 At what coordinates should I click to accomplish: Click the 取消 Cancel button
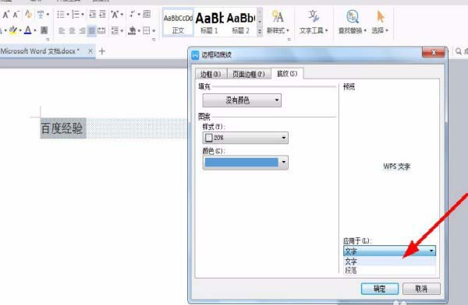[x=421, y=289]
